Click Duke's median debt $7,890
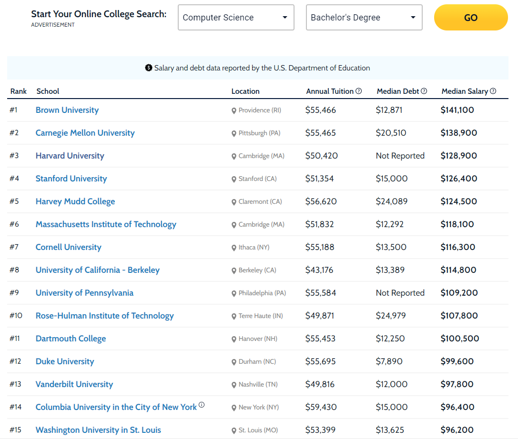 (x=389, y=361)
